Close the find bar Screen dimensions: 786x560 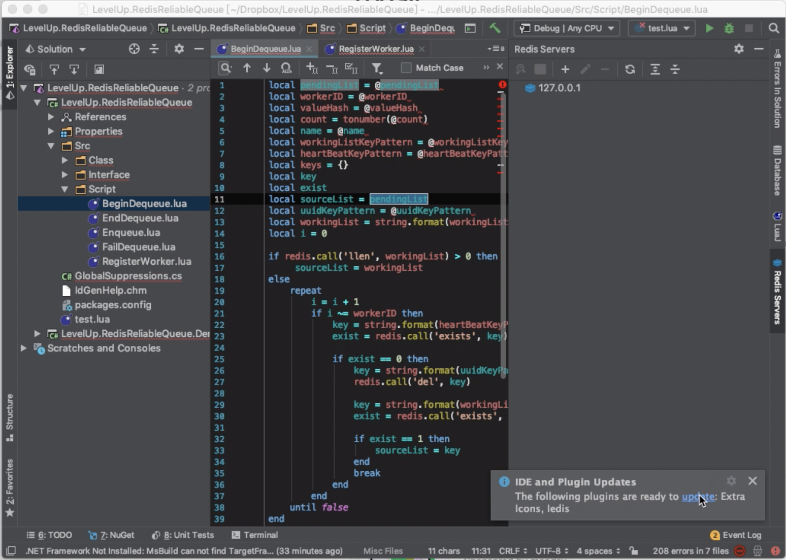500,66
